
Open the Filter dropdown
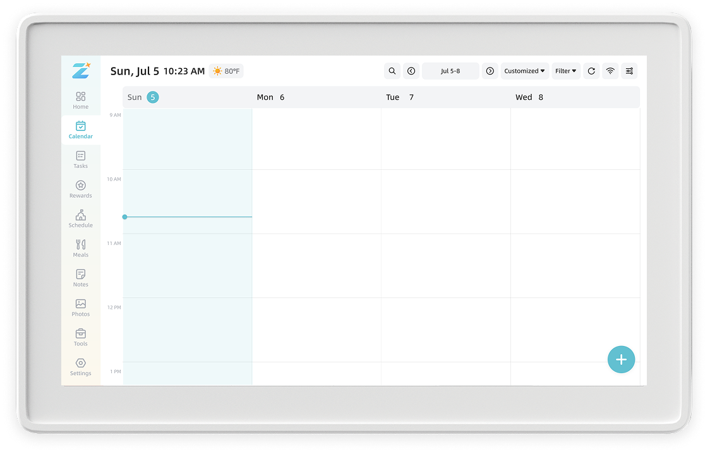click(566, 71)
